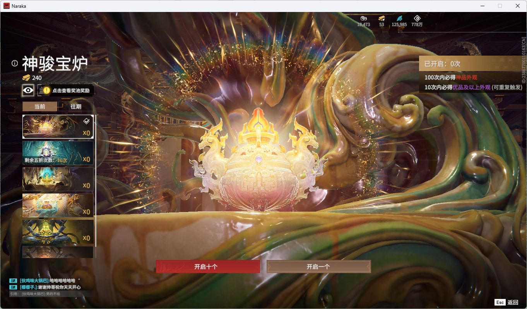This screenshot has width=527, height=309.
Task: Click the 返回 back button
Action: (513, 302)
